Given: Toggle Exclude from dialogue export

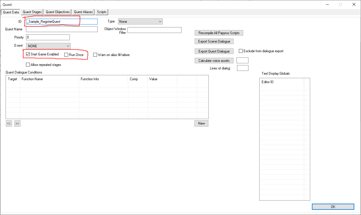Looking at the screenshot, I should 241,51.
